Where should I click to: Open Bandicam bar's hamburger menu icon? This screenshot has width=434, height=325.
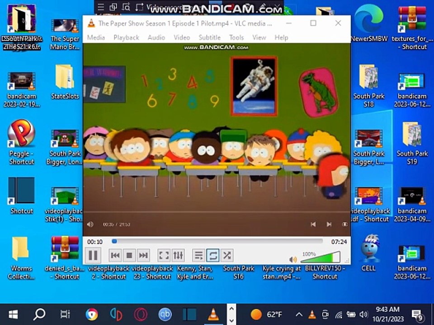pos(101,7)
